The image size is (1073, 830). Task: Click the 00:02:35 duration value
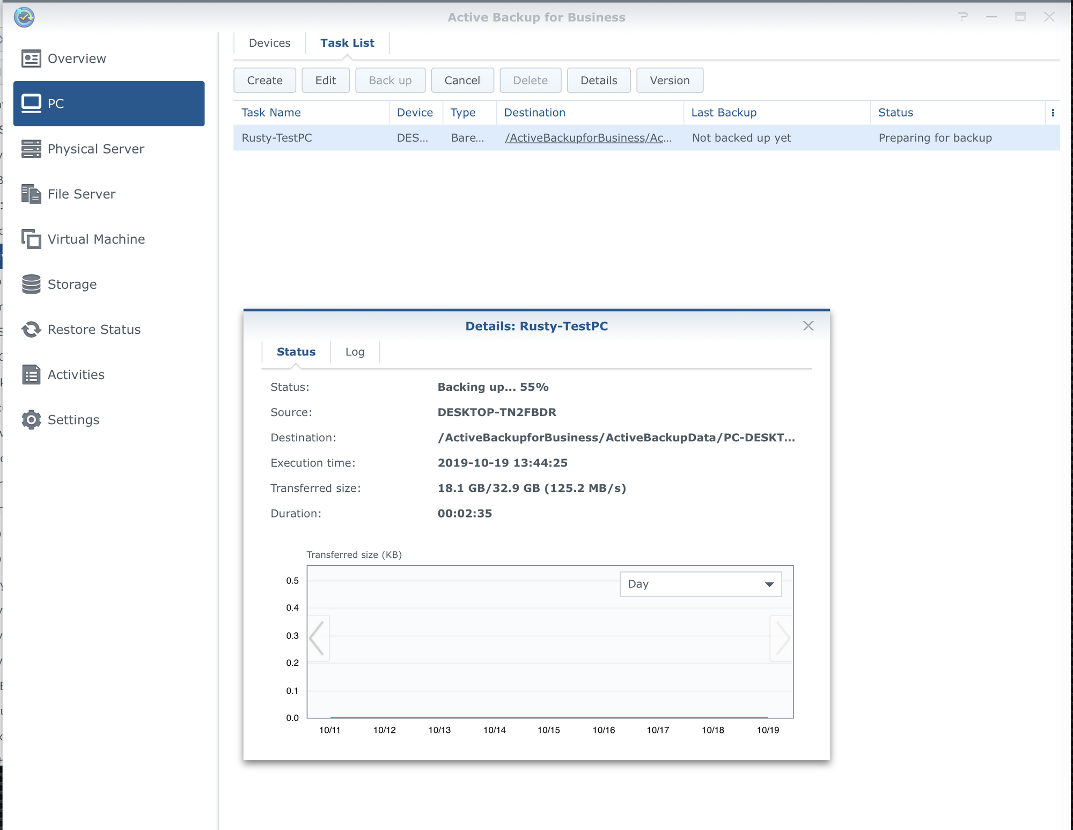[x=465, y=513]
